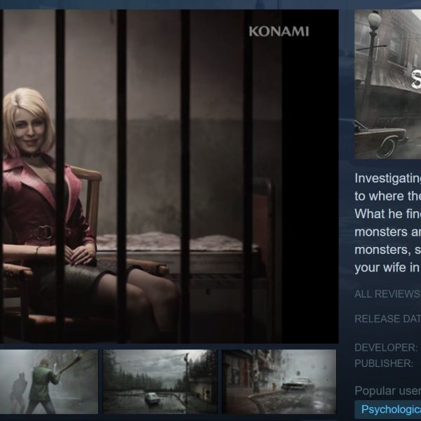This screenshot has width=421, height=421.
Task: Click the description line starting What he
Action: tap(388, 214)
